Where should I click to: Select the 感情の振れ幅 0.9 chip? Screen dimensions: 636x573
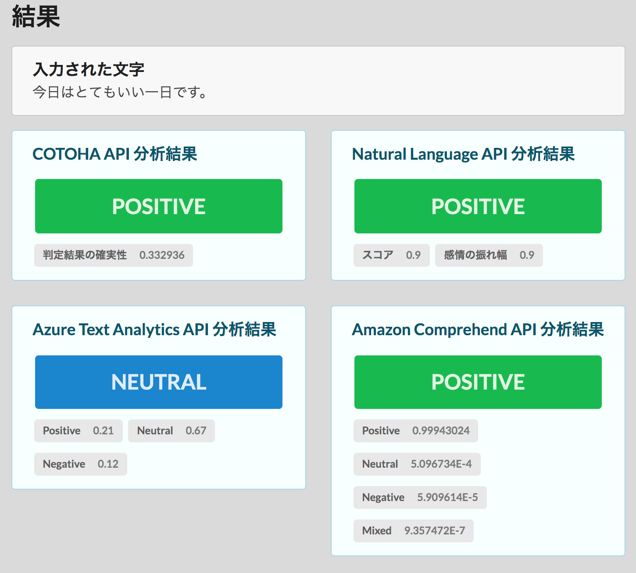pos(488,255)
